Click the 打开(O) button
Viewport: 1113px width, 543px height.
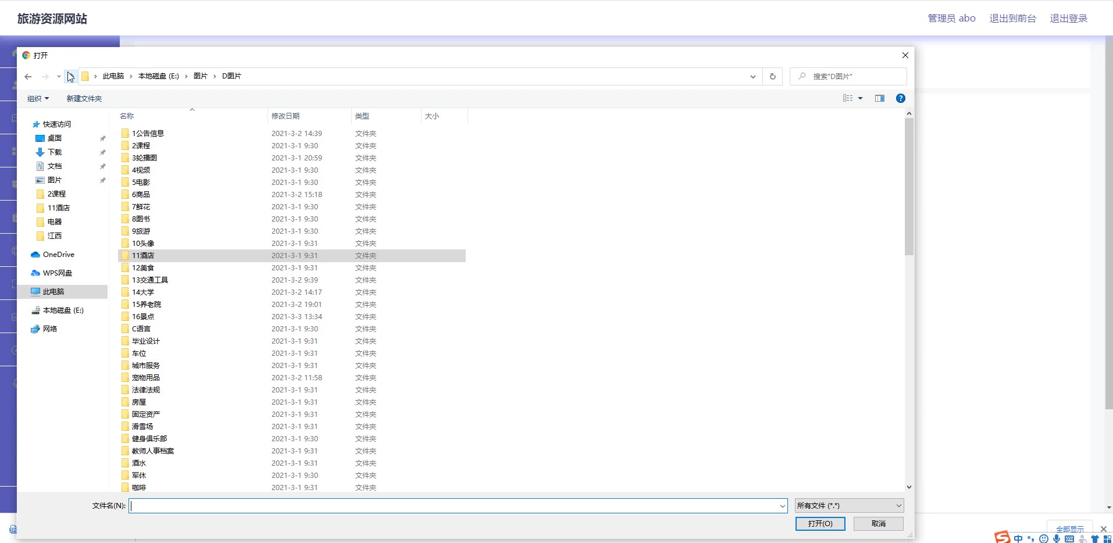point(821,524)
